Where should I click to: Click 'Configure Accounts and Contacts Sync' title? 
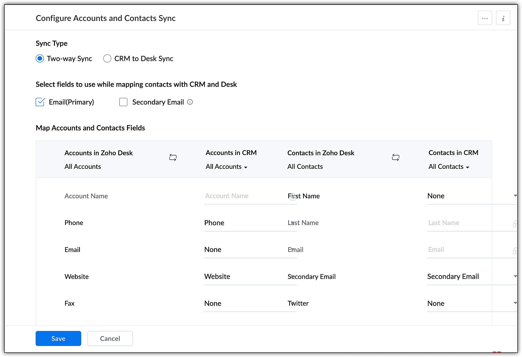coord(105,18)
